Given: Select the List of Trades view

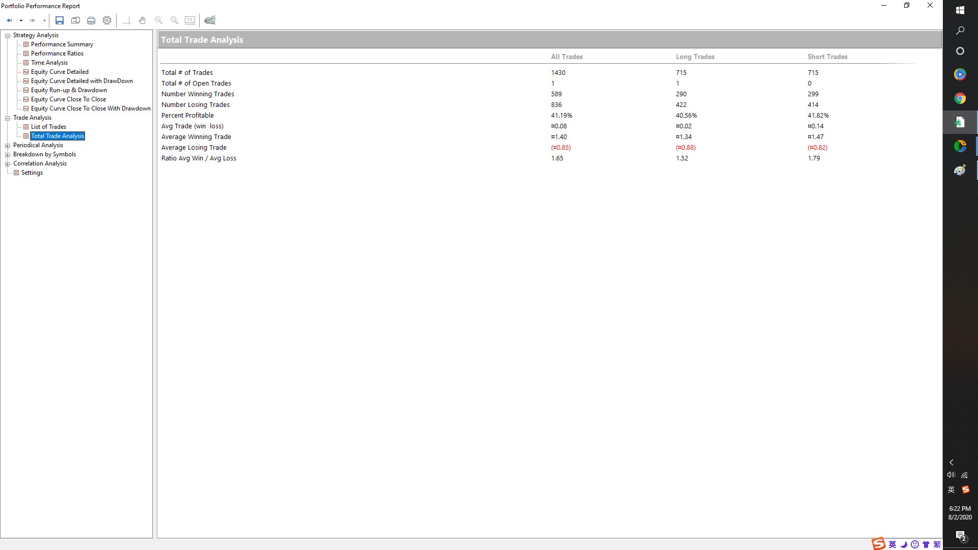Looking at the screenshot, I should point(48,126).
